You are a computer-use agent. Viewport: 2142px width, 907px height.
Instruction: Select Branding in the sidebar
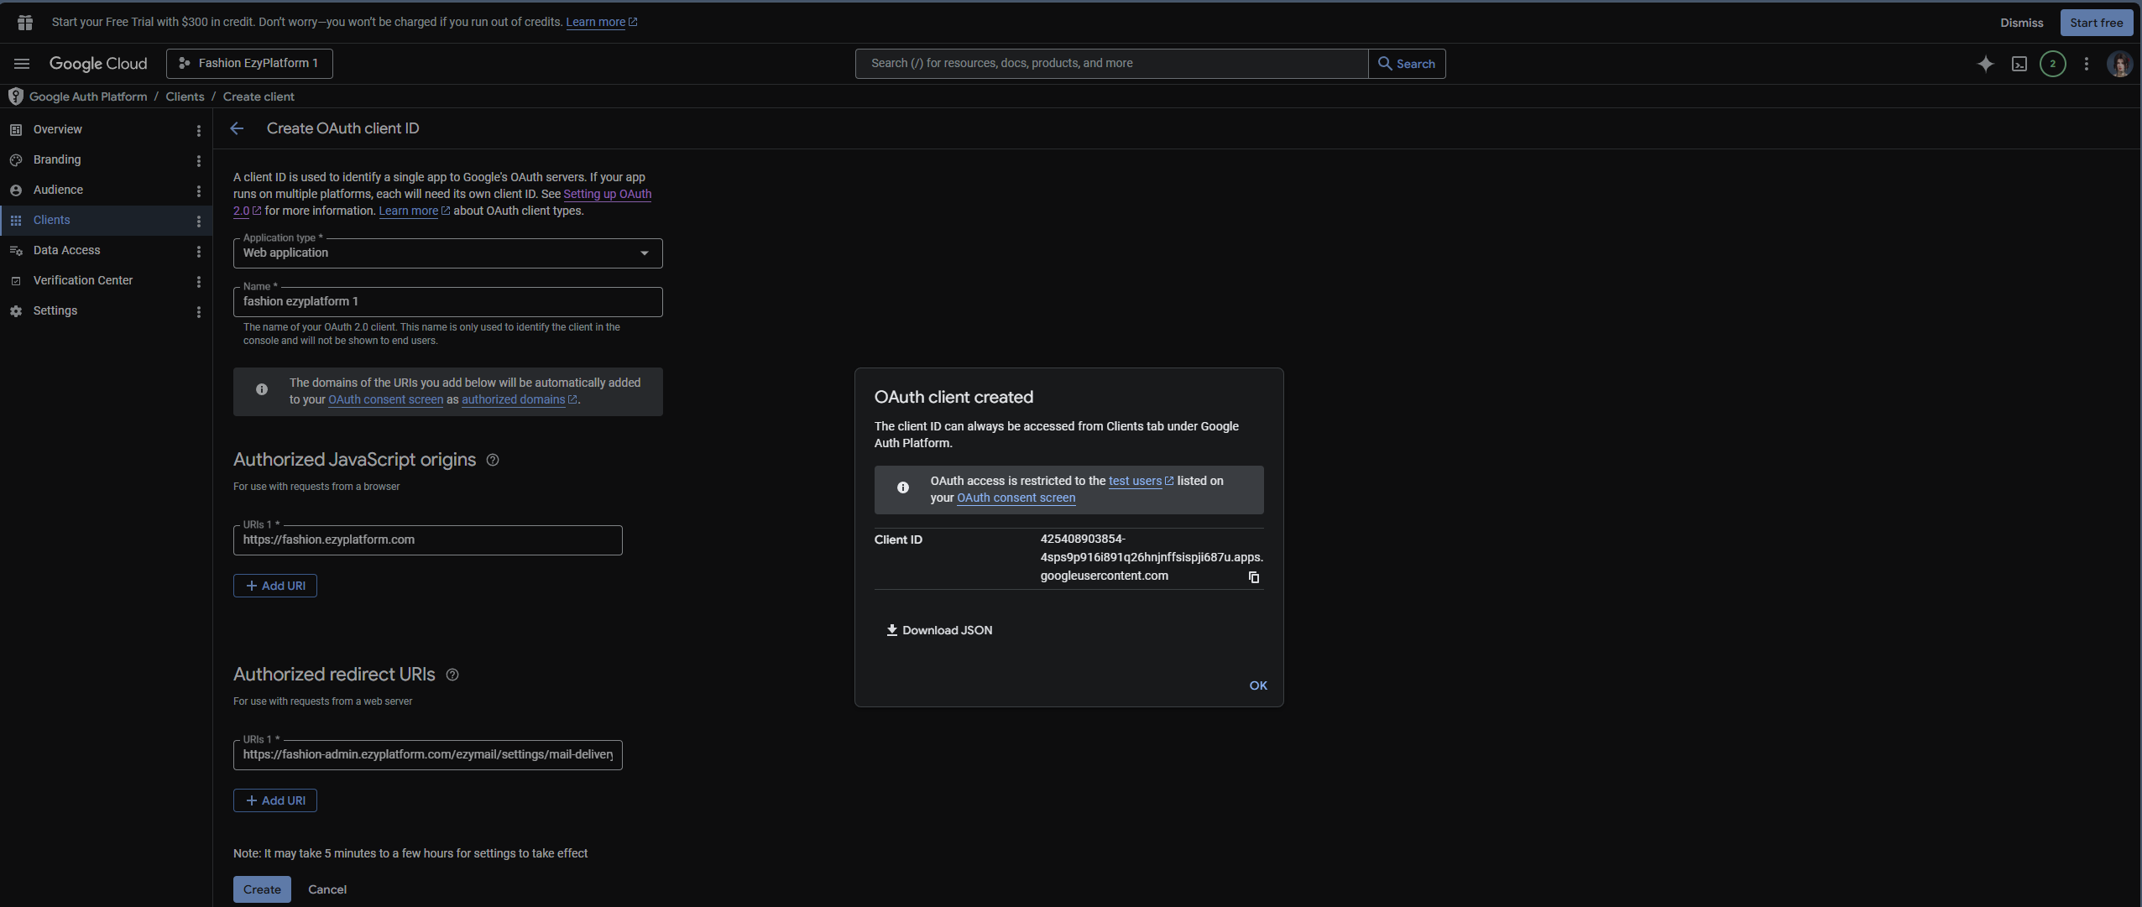pyautogui.click(x=57, y=159)
